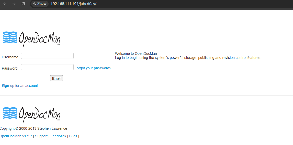
Task: Open the not-secure warning site info
Action: click(40, 4)
